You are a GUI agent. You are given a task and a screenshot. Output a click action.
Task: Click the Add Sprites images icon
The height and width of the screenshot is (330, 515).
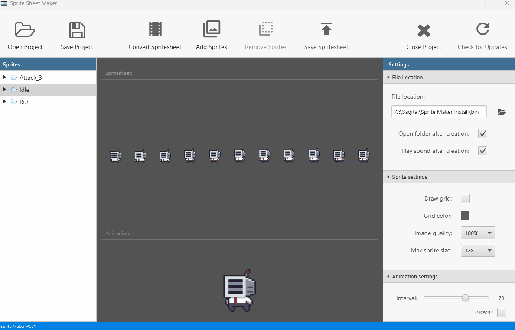pos(212,29)
